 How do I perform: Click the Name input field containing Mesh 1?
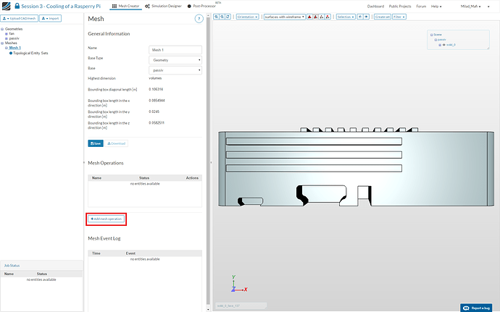tap(175, 50)
